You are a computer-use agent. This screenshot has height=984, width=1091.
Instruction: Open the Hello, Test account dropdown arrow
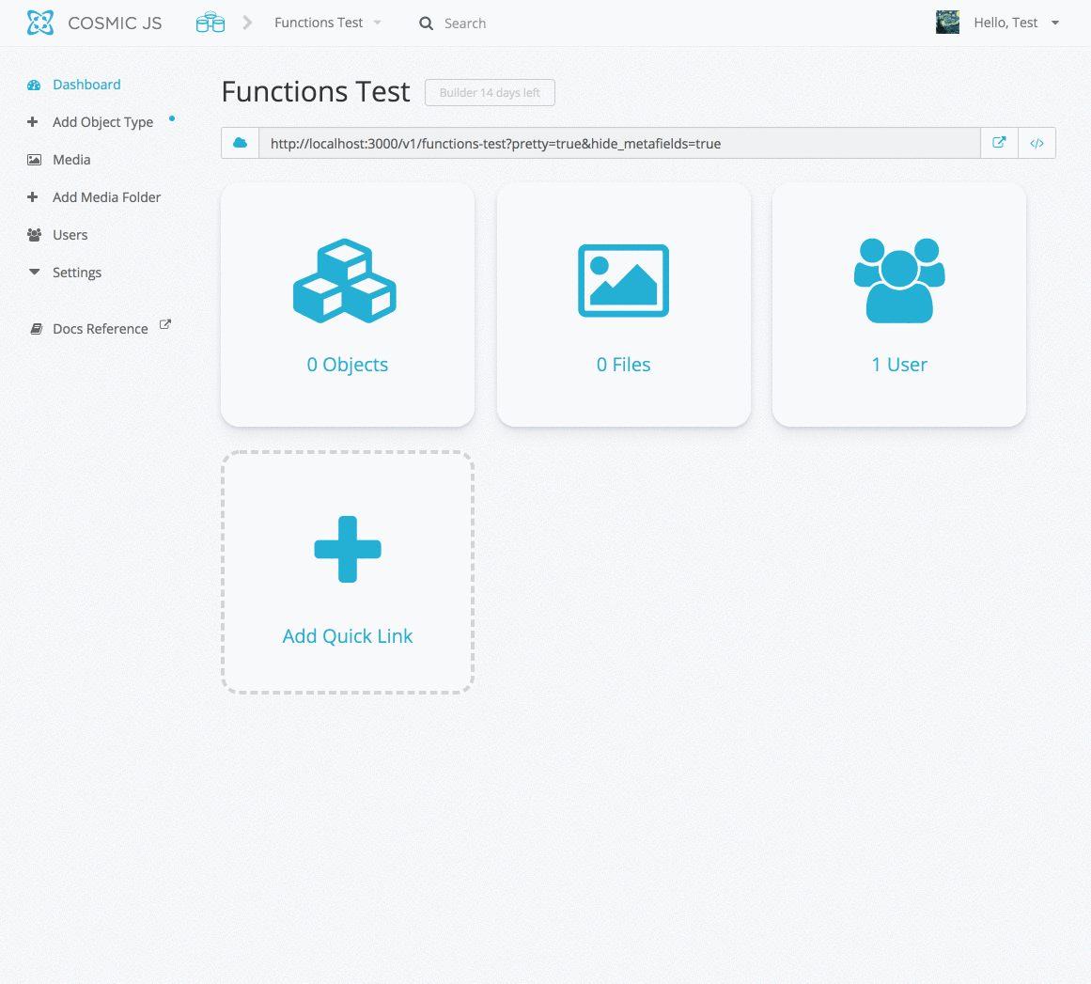1054,23
